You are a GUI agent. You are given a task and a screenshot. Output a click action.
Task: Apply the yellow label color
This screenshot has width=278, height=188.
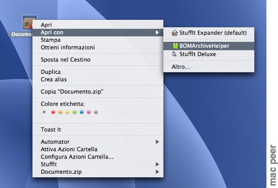67,112
